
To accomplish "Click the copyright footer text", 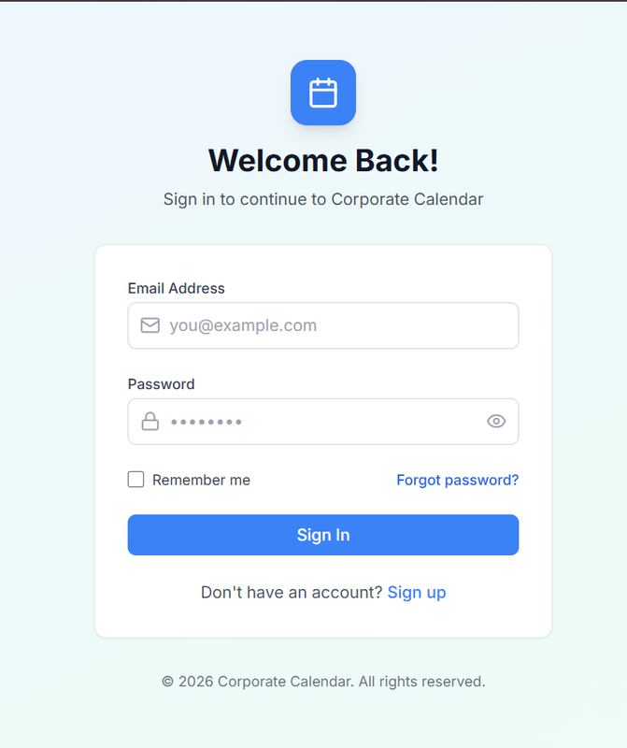I will [322, 682].
